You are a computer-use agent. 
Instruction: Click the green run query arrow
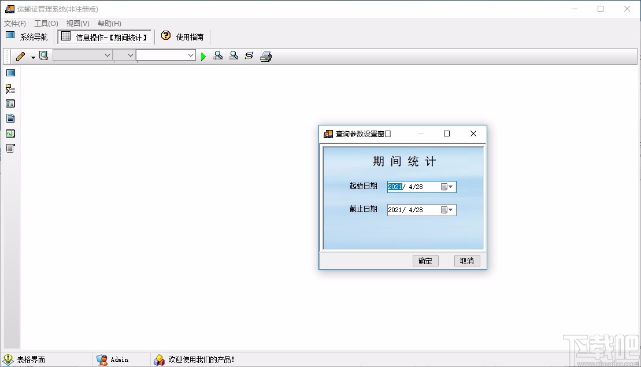tap(203, 55)
